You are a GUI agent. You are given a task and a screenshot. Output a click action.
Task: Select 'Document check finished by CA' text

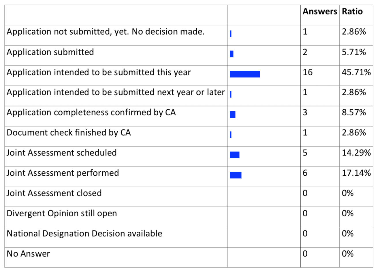[69, 133]
